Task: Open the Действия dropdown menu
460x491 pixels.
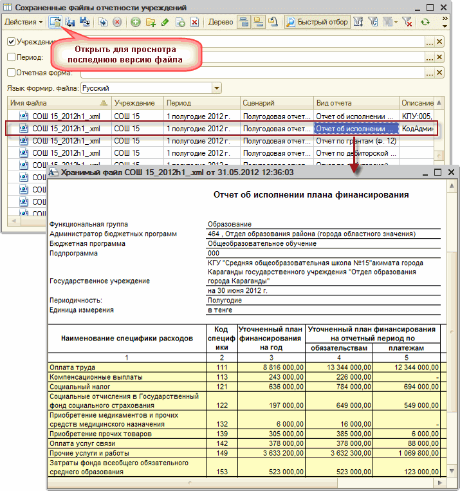Action: [23, 22]
